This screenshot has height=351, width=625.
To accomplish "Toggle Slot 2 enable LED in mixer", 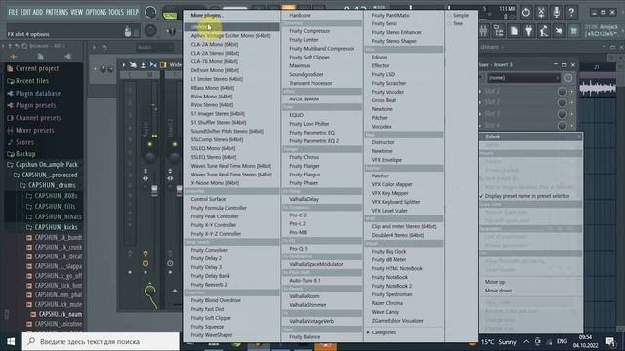I will (x=571, y=102).
